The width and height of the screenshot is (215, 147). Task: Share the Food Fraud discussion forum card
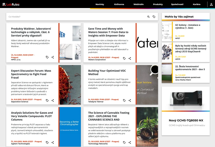[x=53, y=101]
